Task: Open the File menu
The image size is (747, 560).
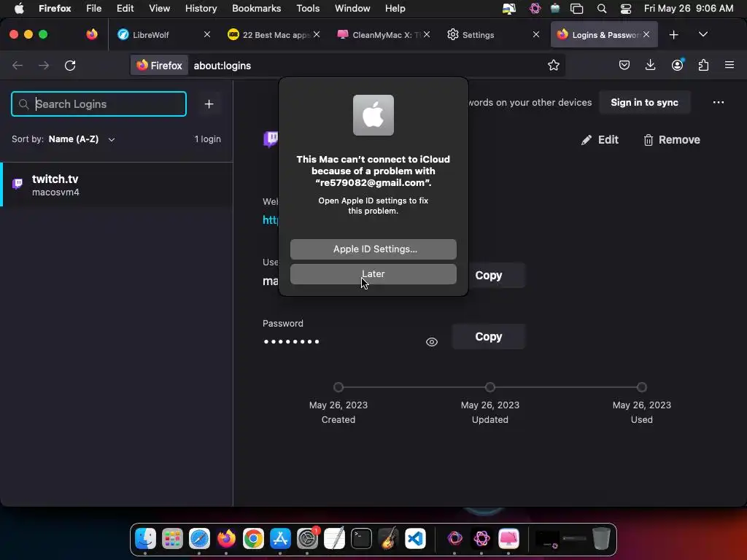Action: [x=94, y=9]
